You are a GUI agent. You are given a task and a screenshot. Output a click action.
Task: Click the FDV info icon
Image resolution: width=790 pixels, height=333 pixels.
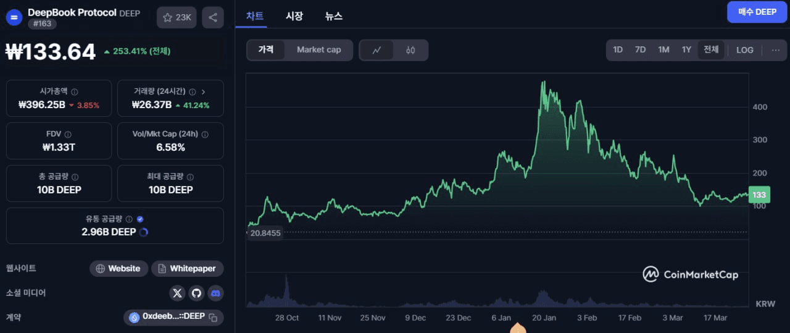coord(68,134)
